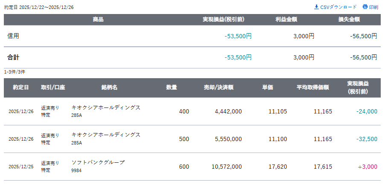Screen dimensions: 385x184
Task: Click the +3,000 realized profit value
Action: [x=367, y=167]
